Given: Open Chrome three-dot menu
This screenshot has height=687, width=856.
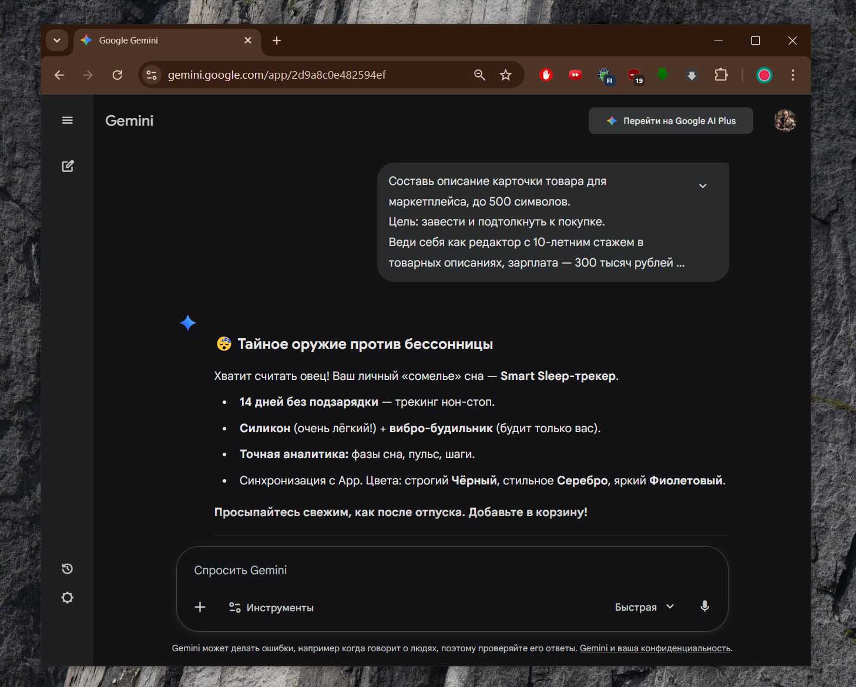Looking at the screenshot, I should 793,75.
